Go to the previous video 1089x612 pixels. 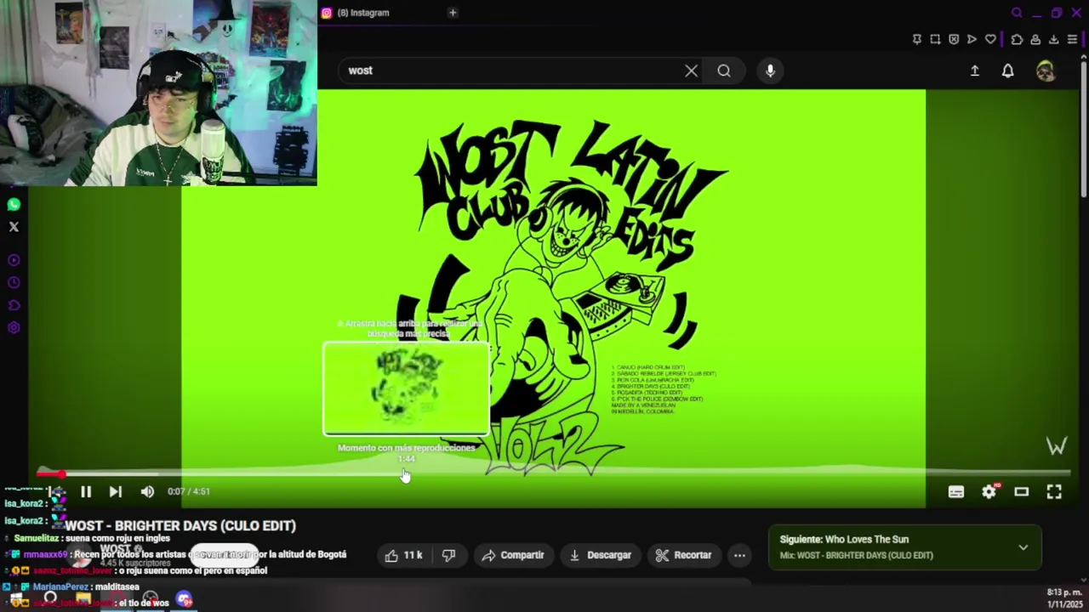56,491
